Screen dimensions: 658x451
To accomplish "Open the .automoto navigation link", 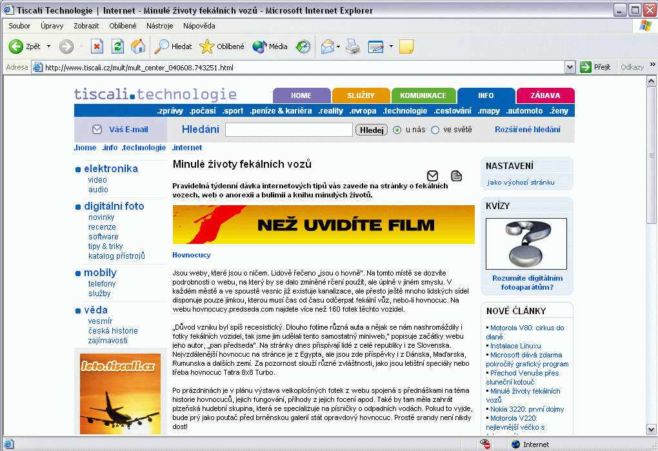I will click(524, 111).
